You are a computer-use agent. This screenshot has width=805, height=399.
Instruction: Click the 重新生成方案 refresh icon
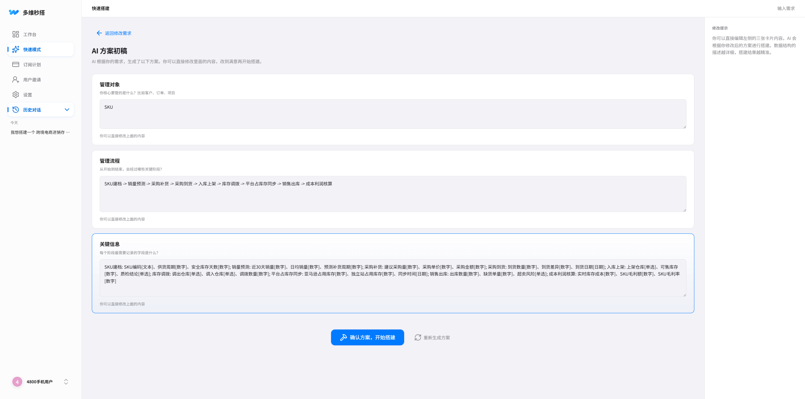[x=418, y=337]
